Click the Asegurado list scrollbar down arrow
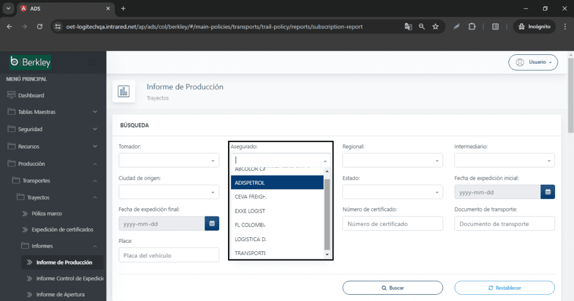This screenshot has width=574, height=301. point(327,255)
